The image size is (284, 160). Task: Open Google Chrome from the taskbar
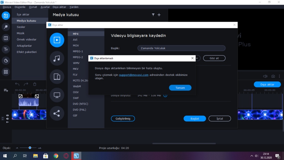(x=56, y=156)
